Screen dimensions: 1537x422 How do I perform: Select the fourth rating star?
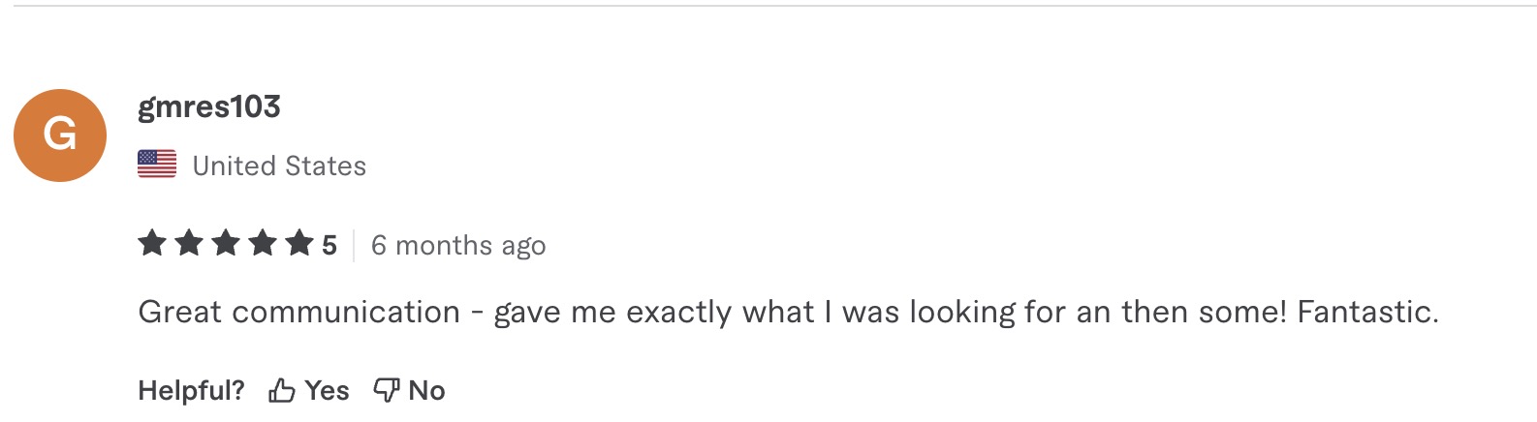click(x=263, y=243)
